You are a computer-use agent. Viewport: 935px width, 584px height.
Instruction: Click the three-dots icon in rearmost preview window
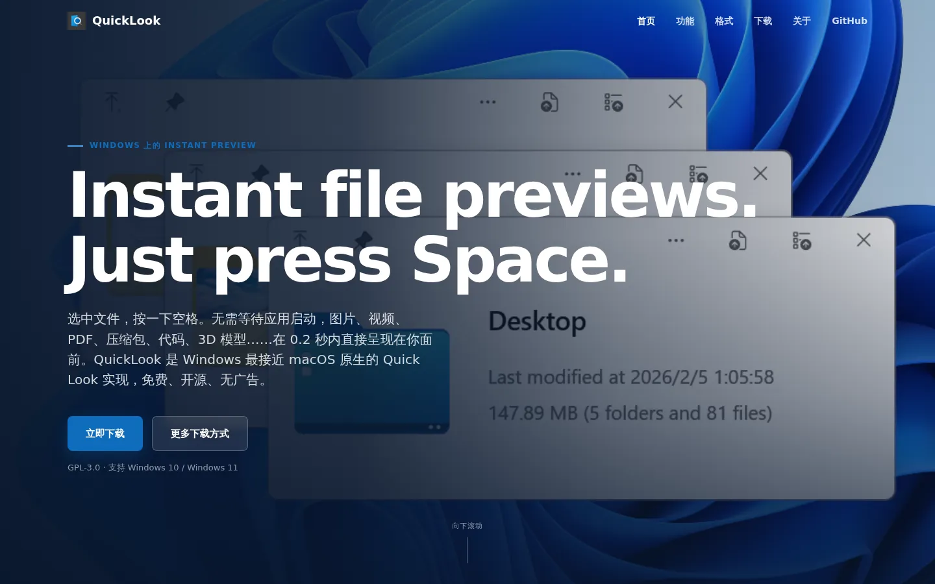[488, 102]
